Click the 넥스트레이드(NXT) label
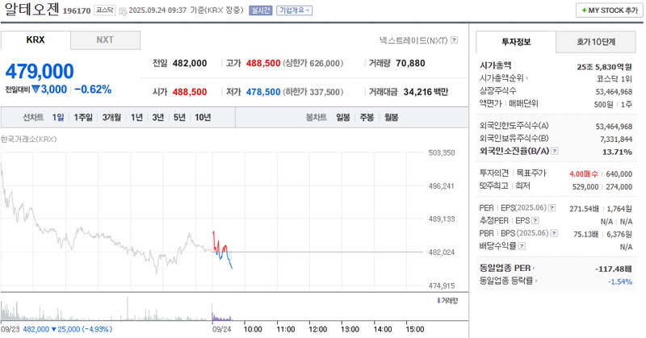 click(413, 40)
